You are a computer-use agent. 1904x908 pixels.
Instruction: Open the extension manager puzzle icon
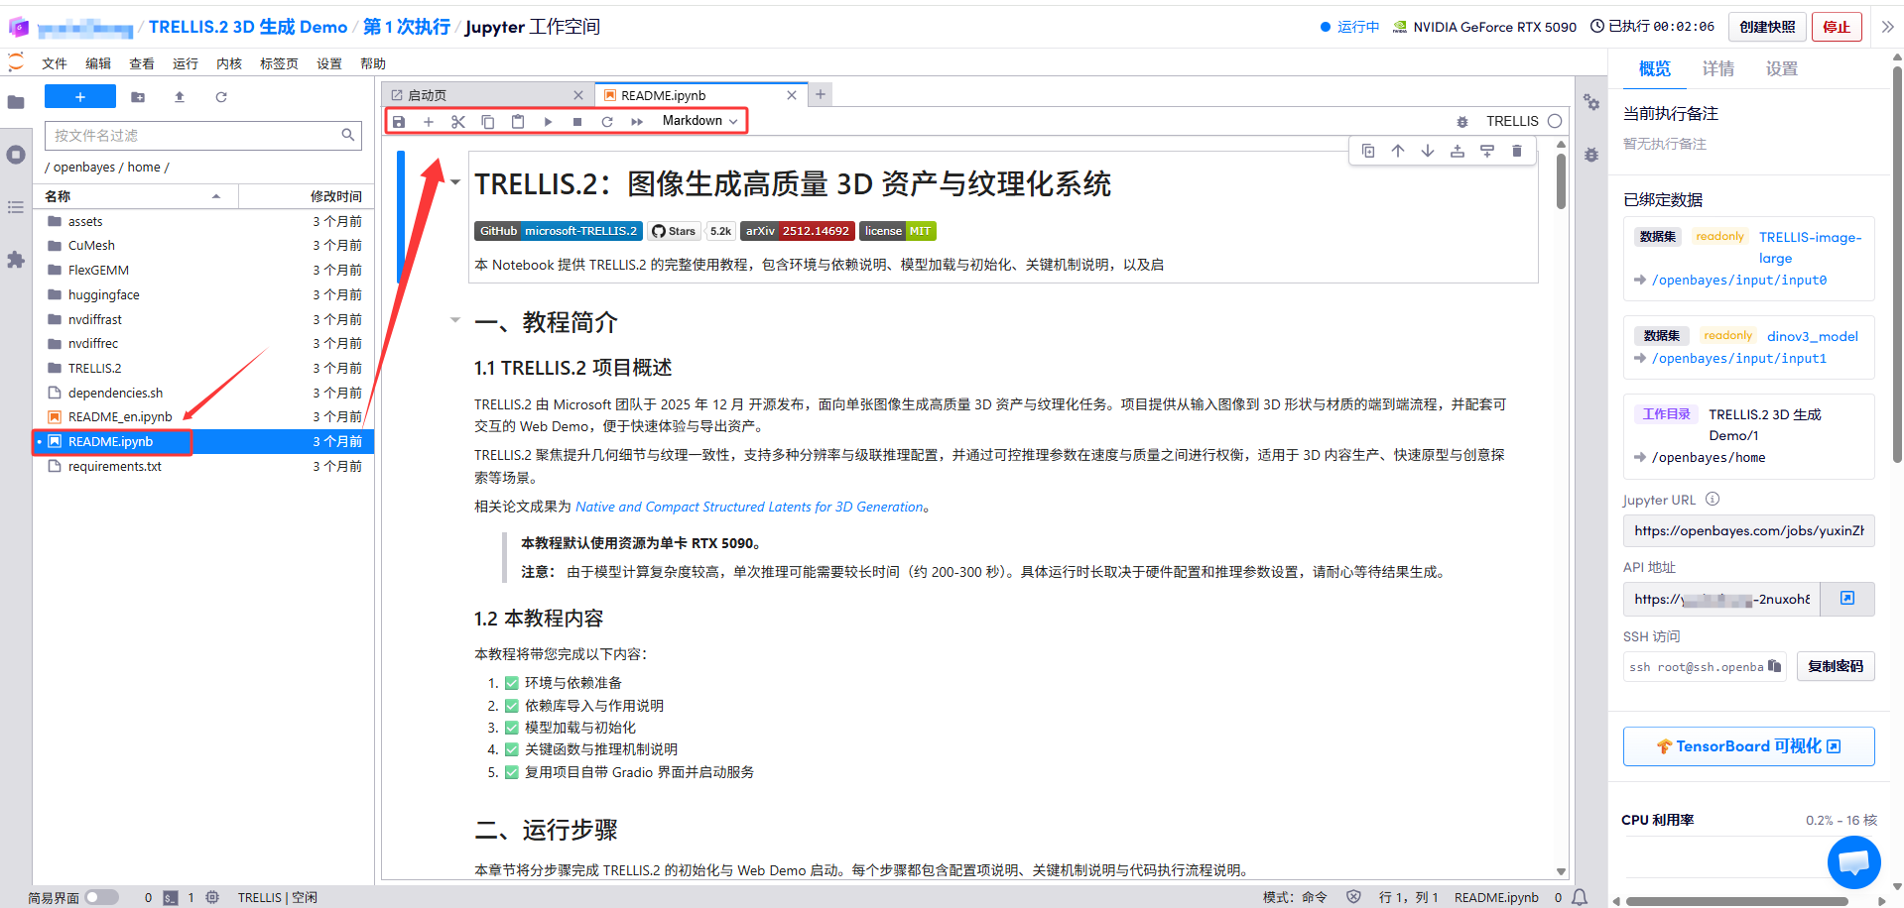click(x=16, y=260)
